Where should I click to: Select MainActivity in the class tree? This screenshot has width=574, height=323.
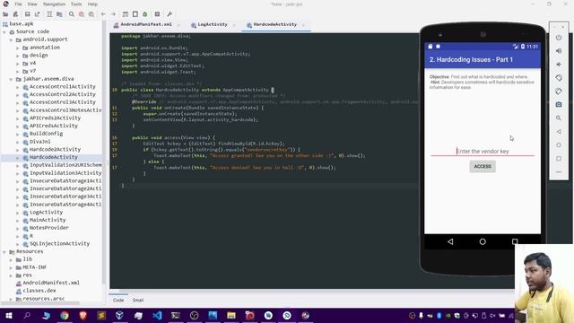point(48,220)
